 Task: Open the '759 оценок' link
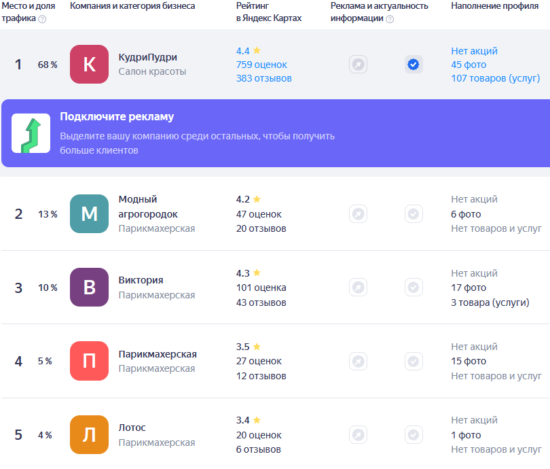tap(261, 65)
